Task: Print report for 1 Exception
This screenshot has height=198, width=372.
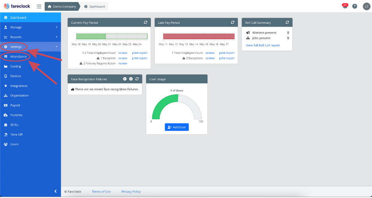Action: (140, 58)
